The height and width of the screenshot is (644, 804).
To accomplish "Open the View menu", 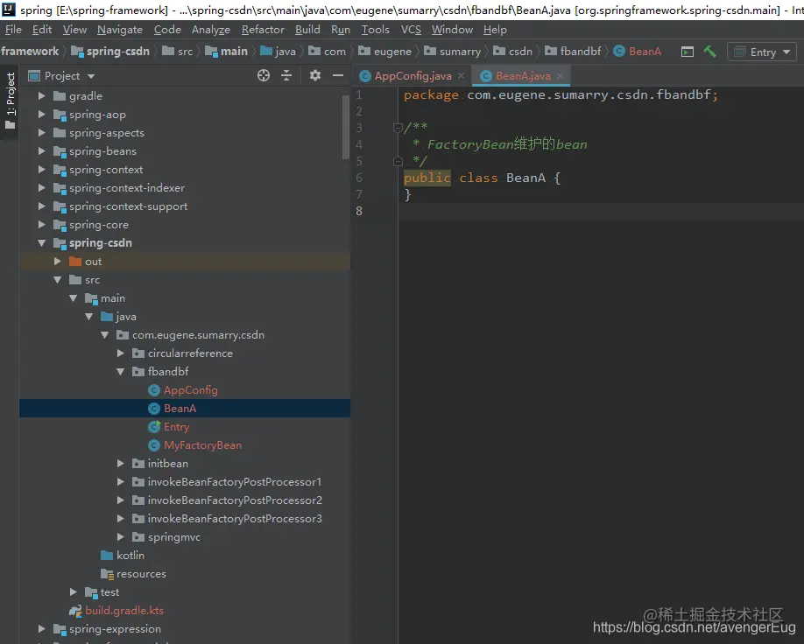I will pyautogui.click(x=74, y=30).
